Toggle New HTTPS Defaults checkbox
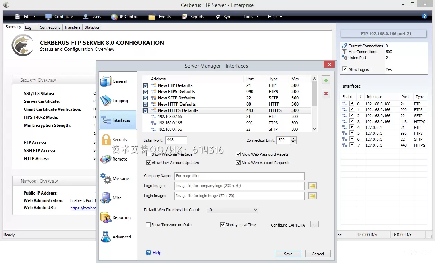 pos(145,110)
